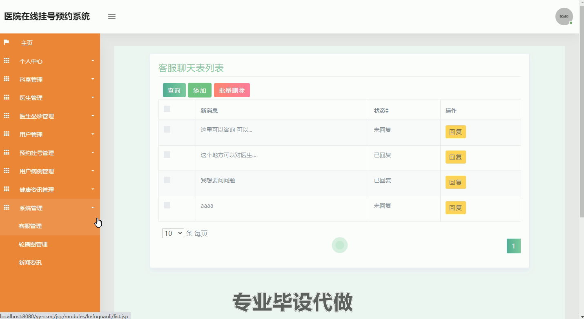Check the row '这个地方可以对医生...'

(x=167, y=155)
